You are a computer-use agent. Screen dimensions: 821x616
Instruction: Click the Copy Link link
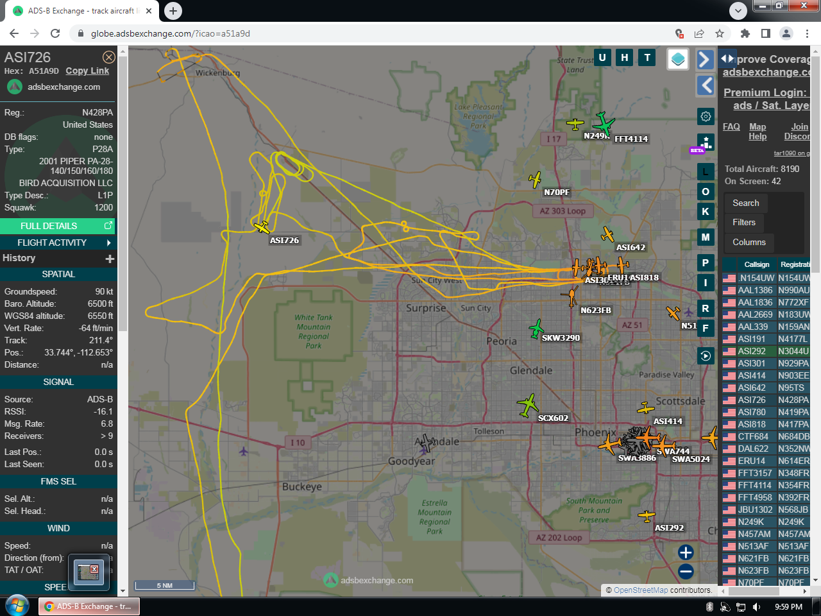click(87, 71)
